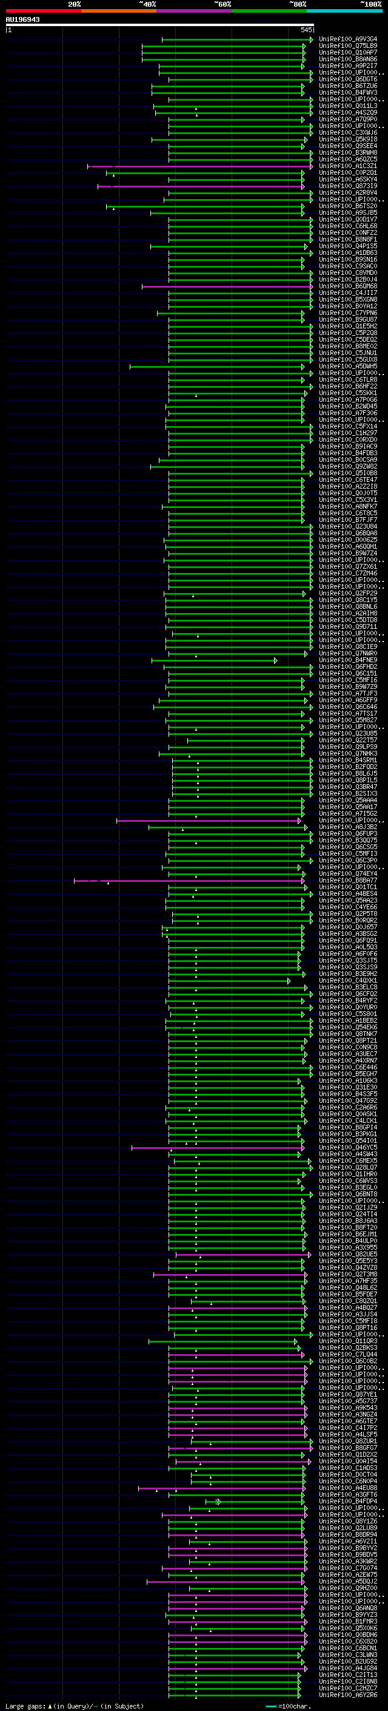The height and width of the screenshot is (1711, 388).
Task: Open hit UniRef100_B0RQR2
Action: click(x=348, y=921)
